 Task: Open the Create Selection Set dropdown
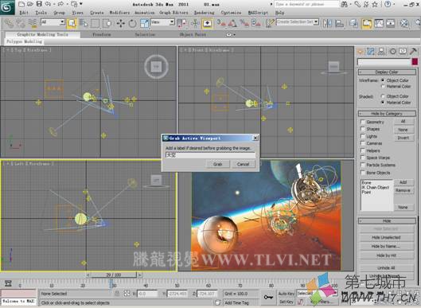pyautogui.click(x=298, y=22)
